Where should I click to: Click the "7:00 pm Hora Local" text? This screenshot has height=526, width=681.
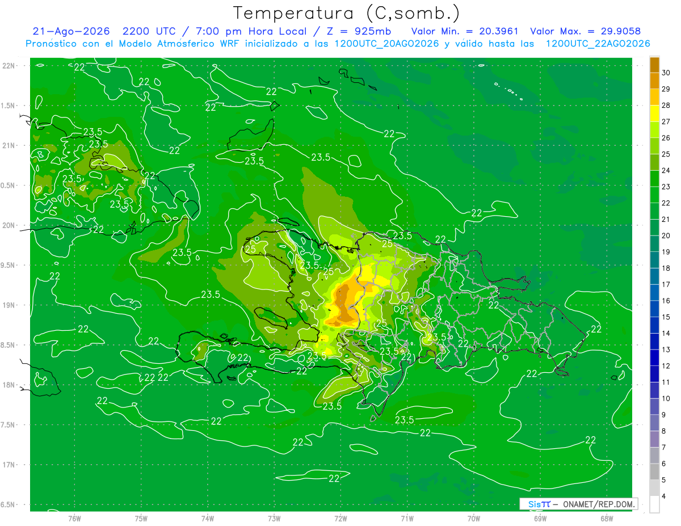(x=251, y=32)
